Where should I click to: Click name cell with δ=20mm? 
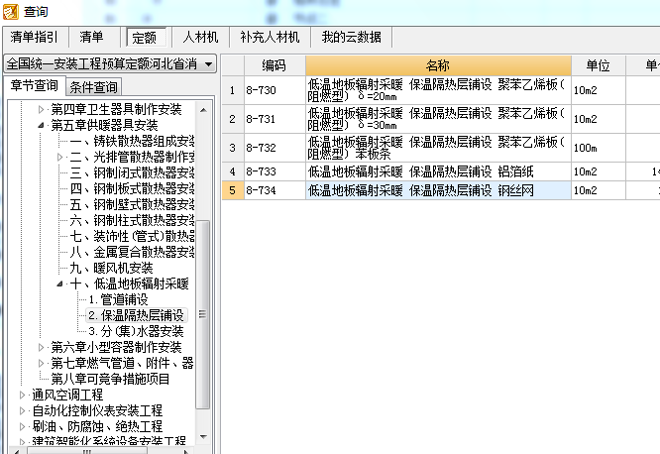click(x=438, y=90)
